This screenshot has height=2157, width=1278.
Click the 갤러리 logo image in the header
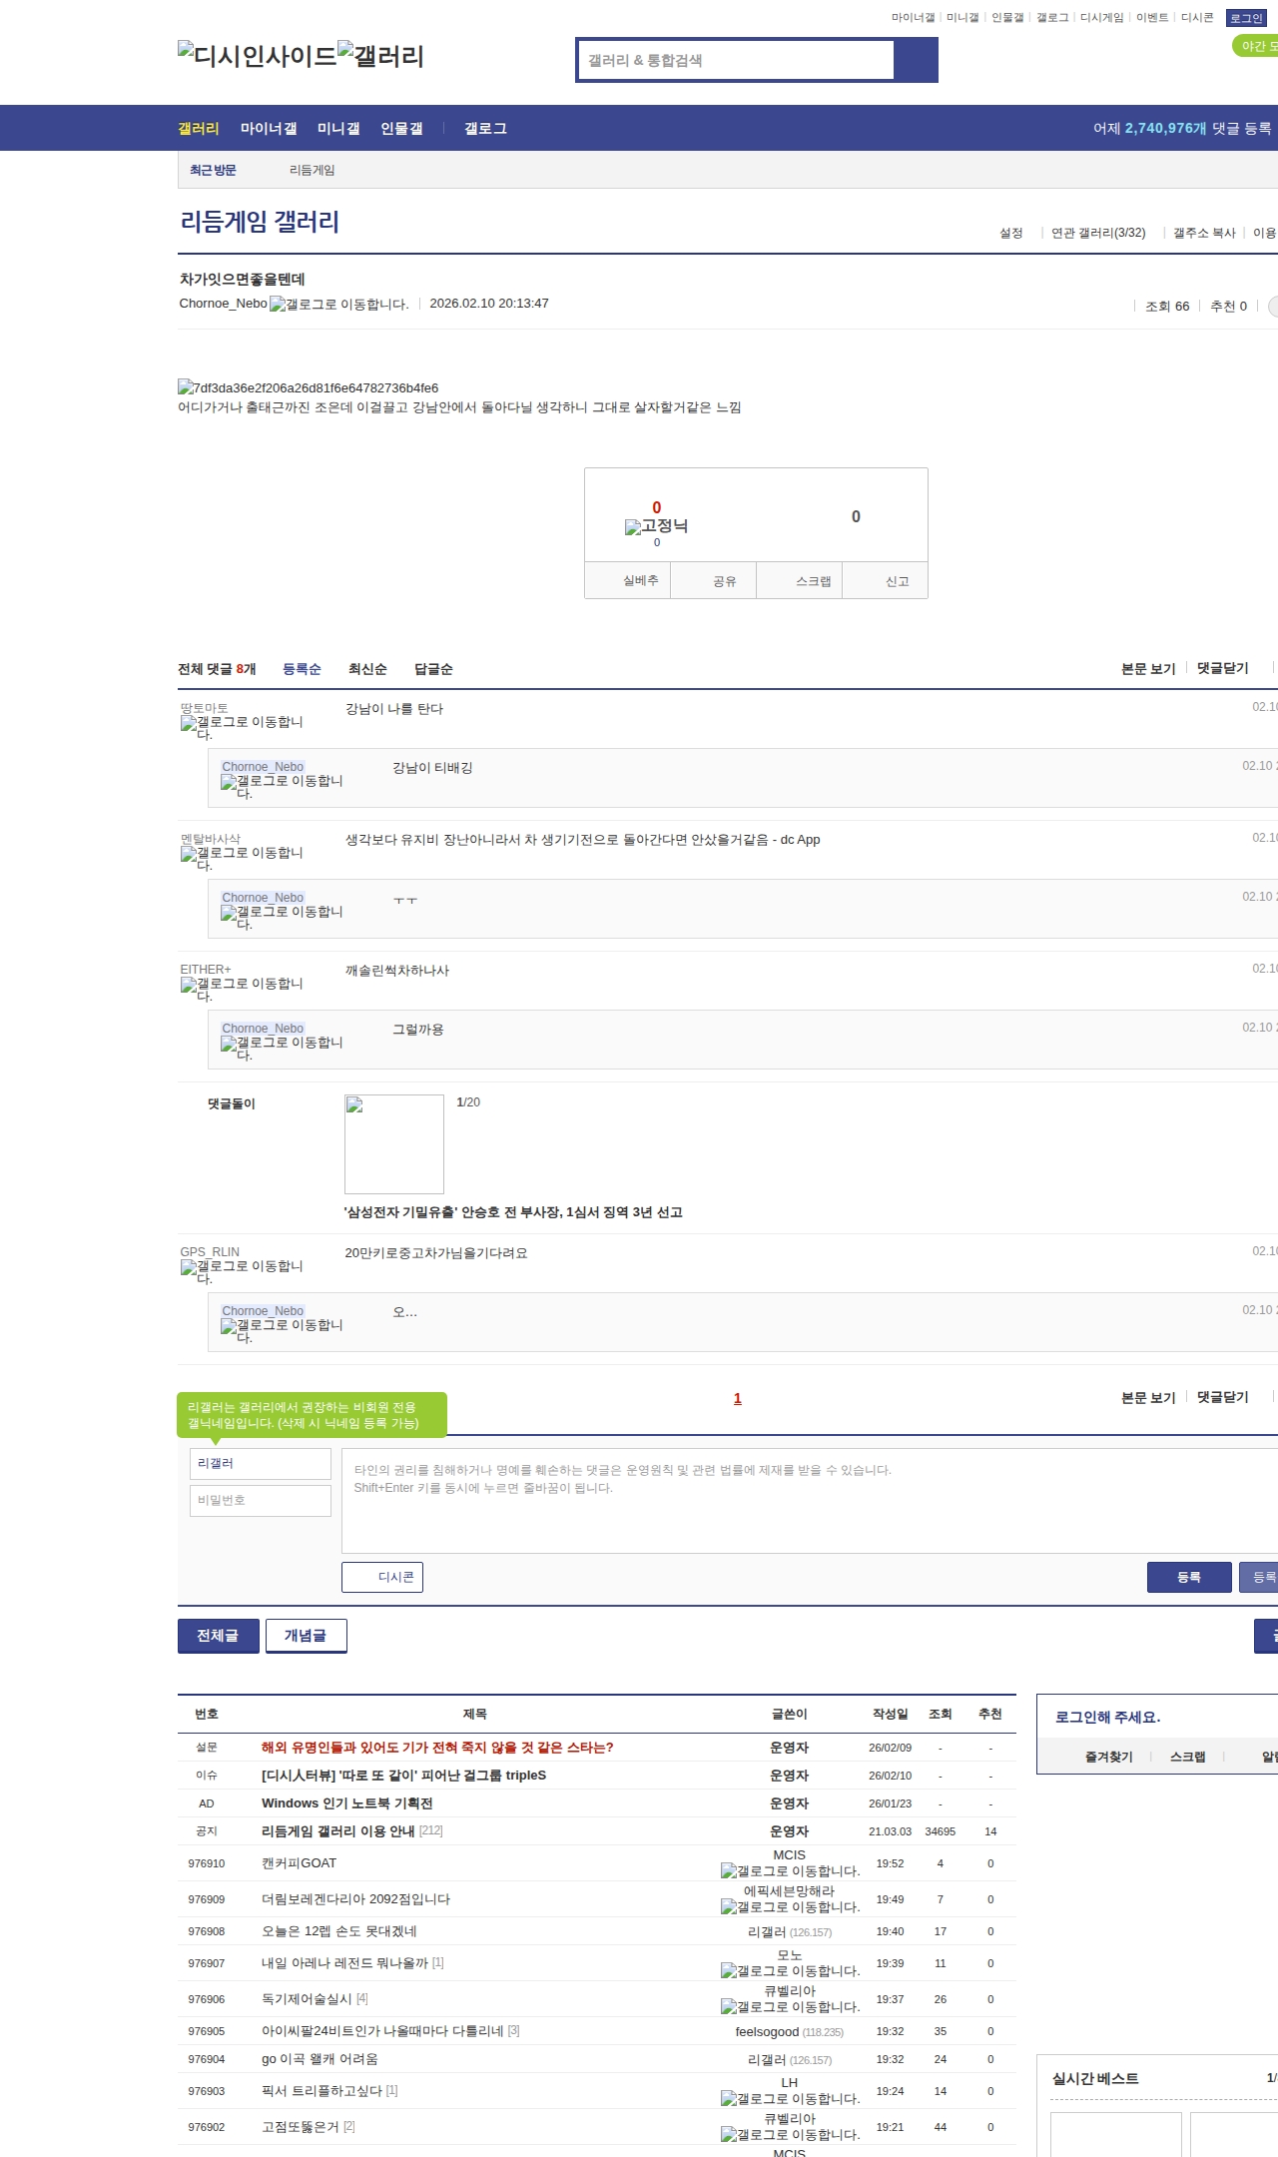tap(380, 55)
